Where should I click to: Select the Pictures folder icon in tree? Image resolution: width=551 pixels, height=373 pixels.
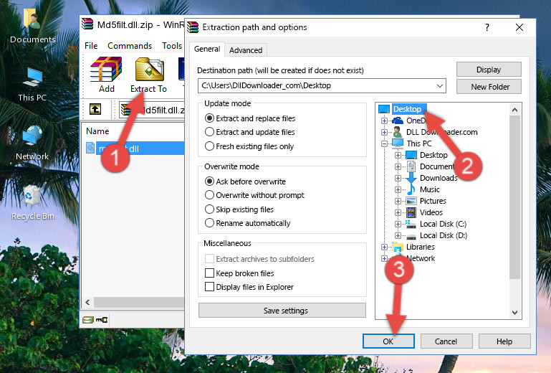tap(411, 201)
